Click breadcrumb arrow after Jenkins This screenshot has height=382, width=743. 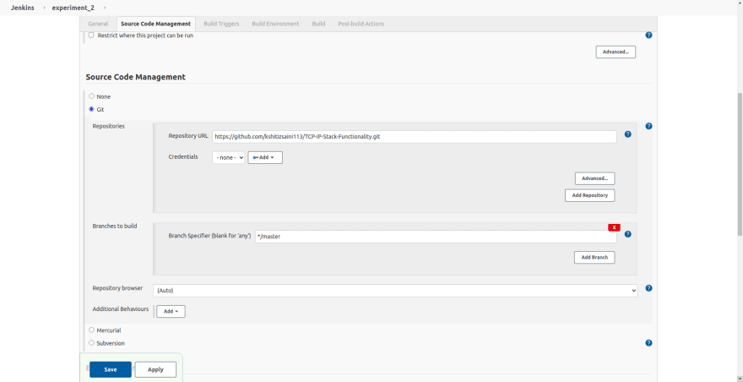click(45, 8)
